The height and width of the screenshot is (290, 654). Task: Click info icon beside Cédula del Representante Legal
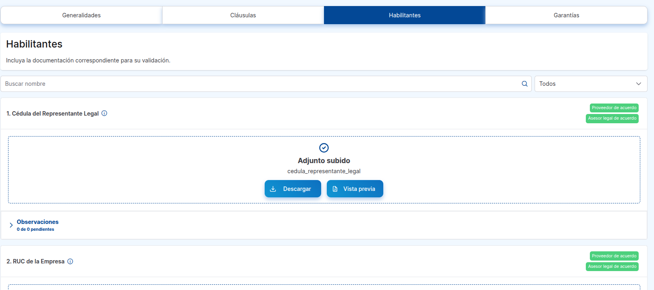[104, 113]
